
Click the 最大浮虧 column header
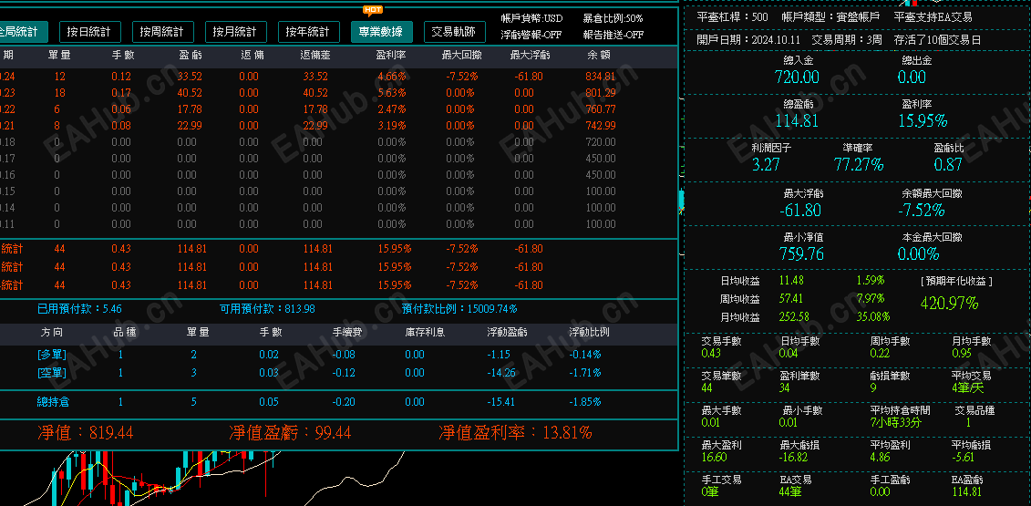click(x=530, y=56)
